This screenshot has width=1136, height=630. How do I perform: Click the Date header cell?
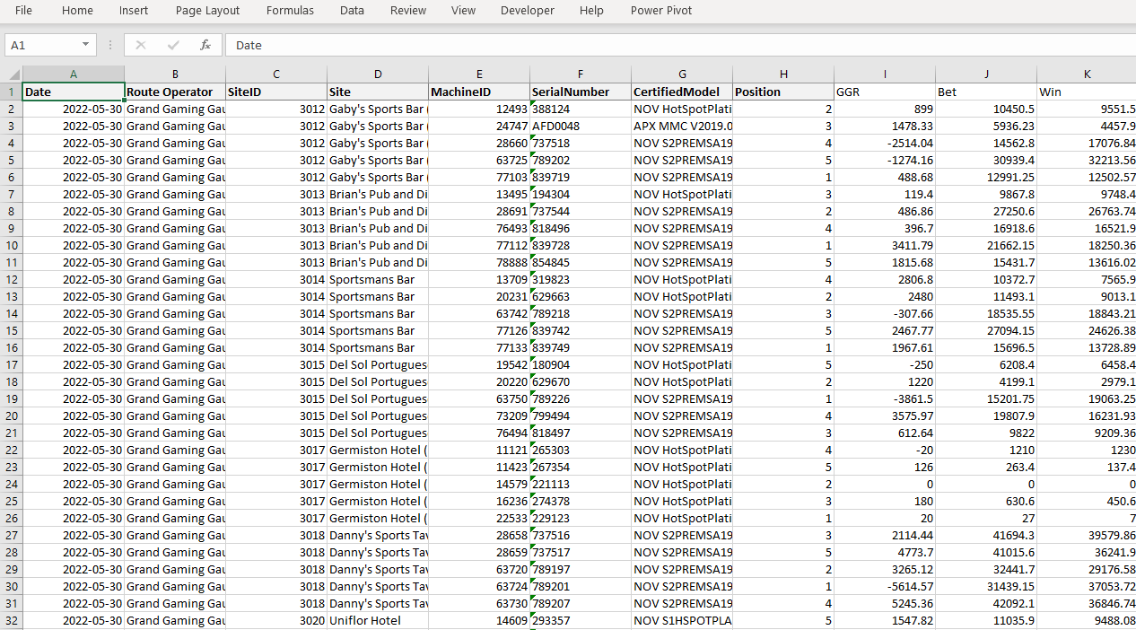[74, 92]
